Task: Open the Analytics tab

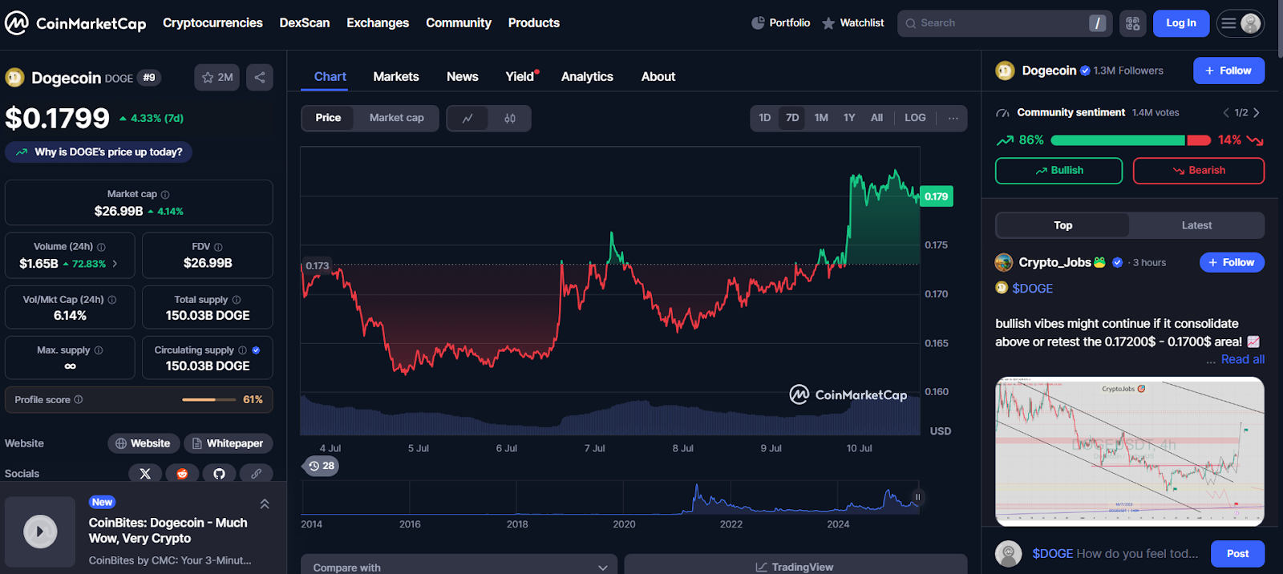Action: point(587,77)
